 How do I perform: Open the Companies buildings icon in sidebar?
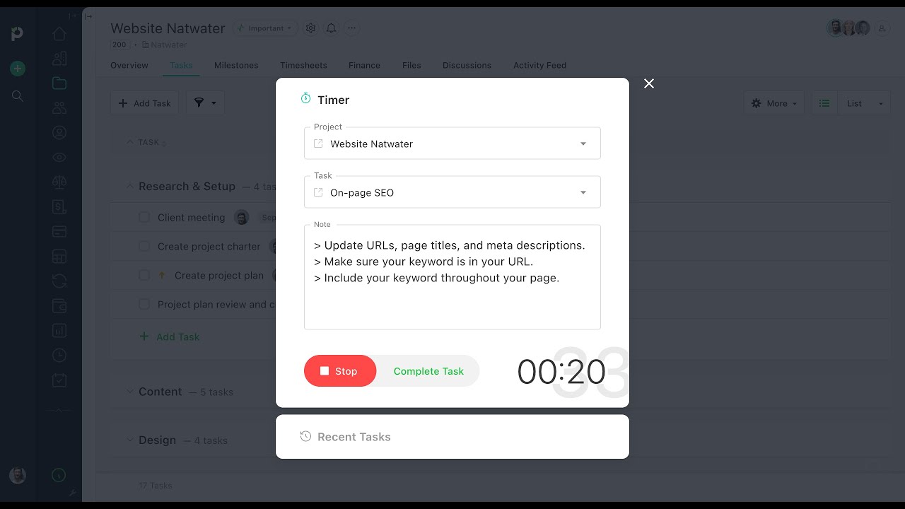coord(59,59)
